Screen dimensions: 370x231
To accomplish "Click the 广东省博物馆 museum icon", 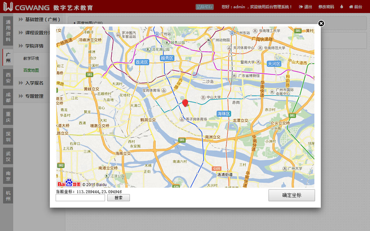I will pos(234,76).
